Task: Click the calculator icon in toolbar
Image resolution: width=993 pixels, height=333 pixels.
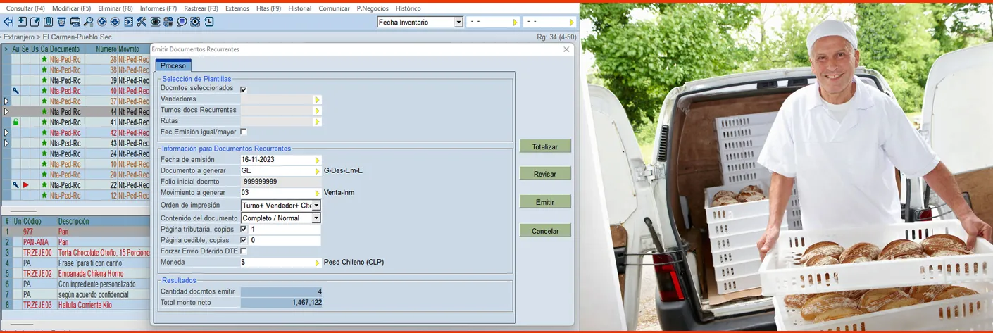Action: point(168,22)
